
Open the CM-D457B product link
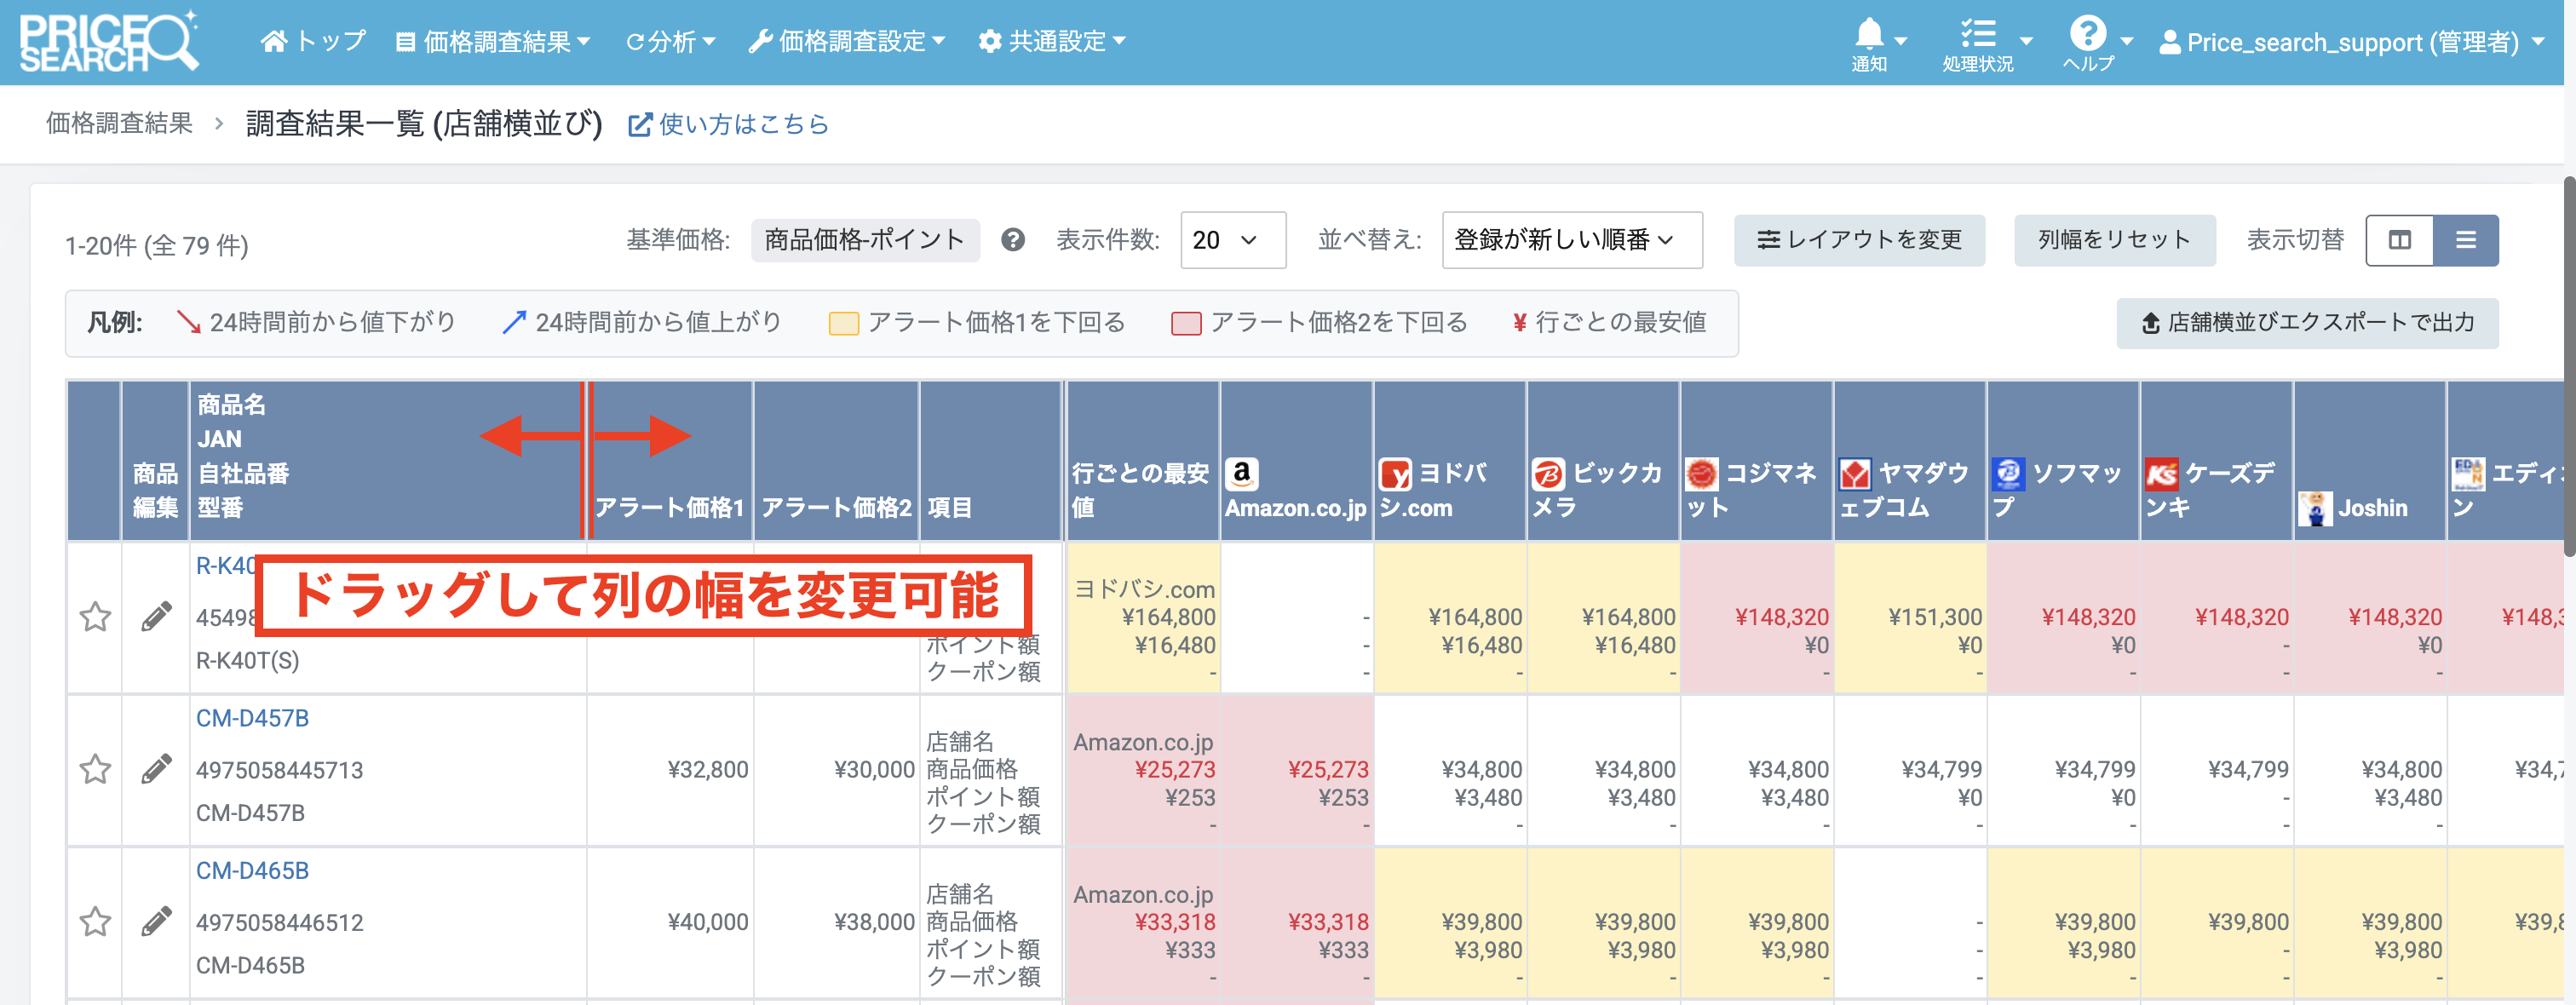pos(252,718)
